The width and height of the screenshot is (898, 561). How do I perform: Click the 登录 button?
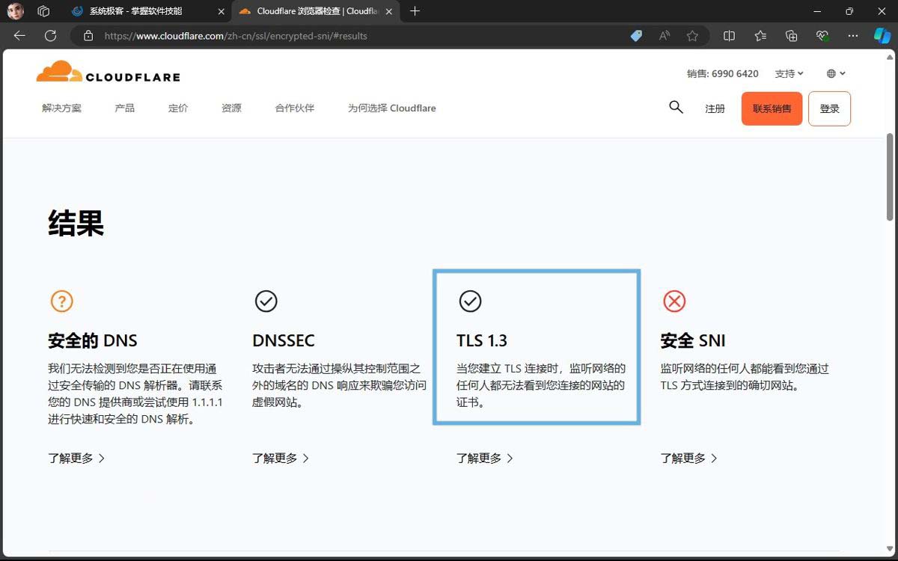[x=829, y=108]
